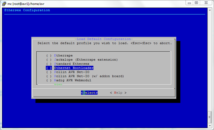The image size is (214, 130).
Task: Click the 'Ethersex Configuration' header text
Action: (27, 10)
